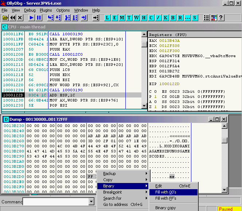
Task: Open Memory map with M button
Action: tap(122, 17)
